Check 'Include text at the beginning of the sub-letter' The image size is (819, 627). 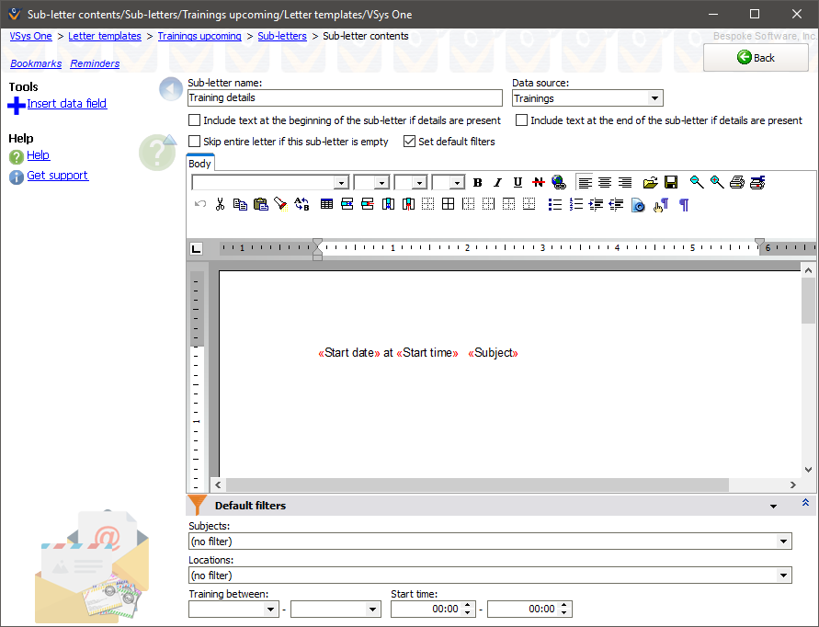point(194,120)
